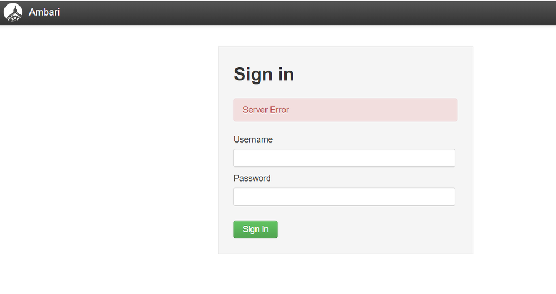Open the Ambari brand name link
Viewport: 556px width, 294px height.
[x=44, y=12]
